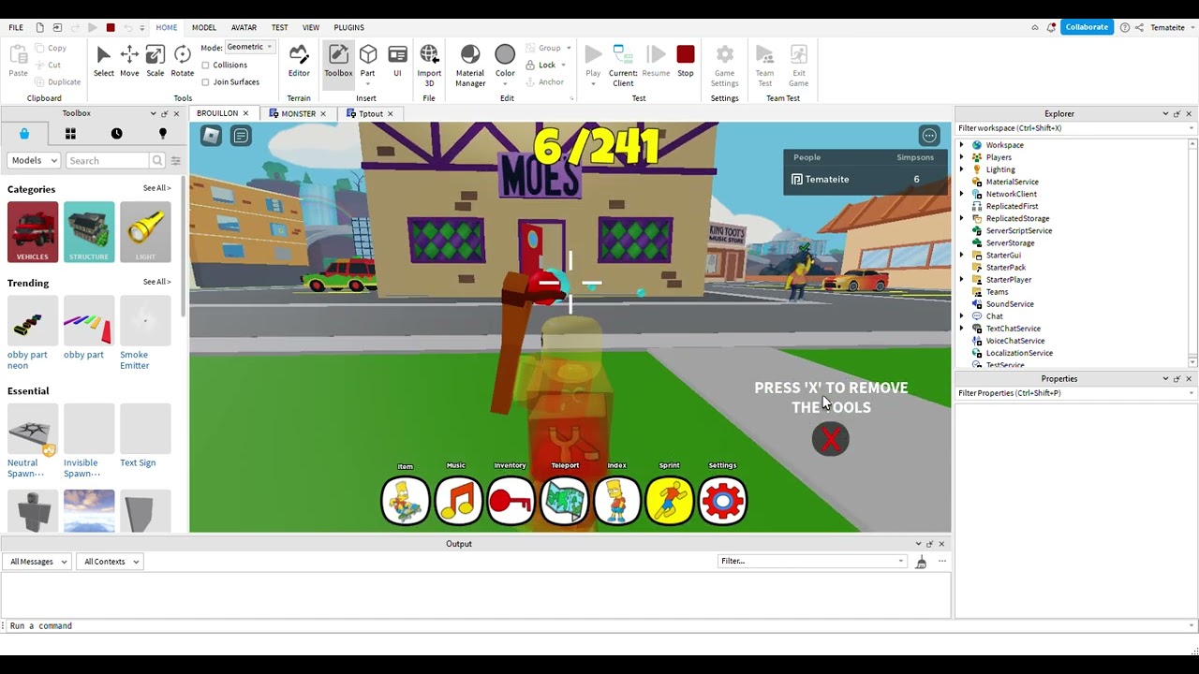Select ServerScriptService in Explorer

(x=1018, y=230)
